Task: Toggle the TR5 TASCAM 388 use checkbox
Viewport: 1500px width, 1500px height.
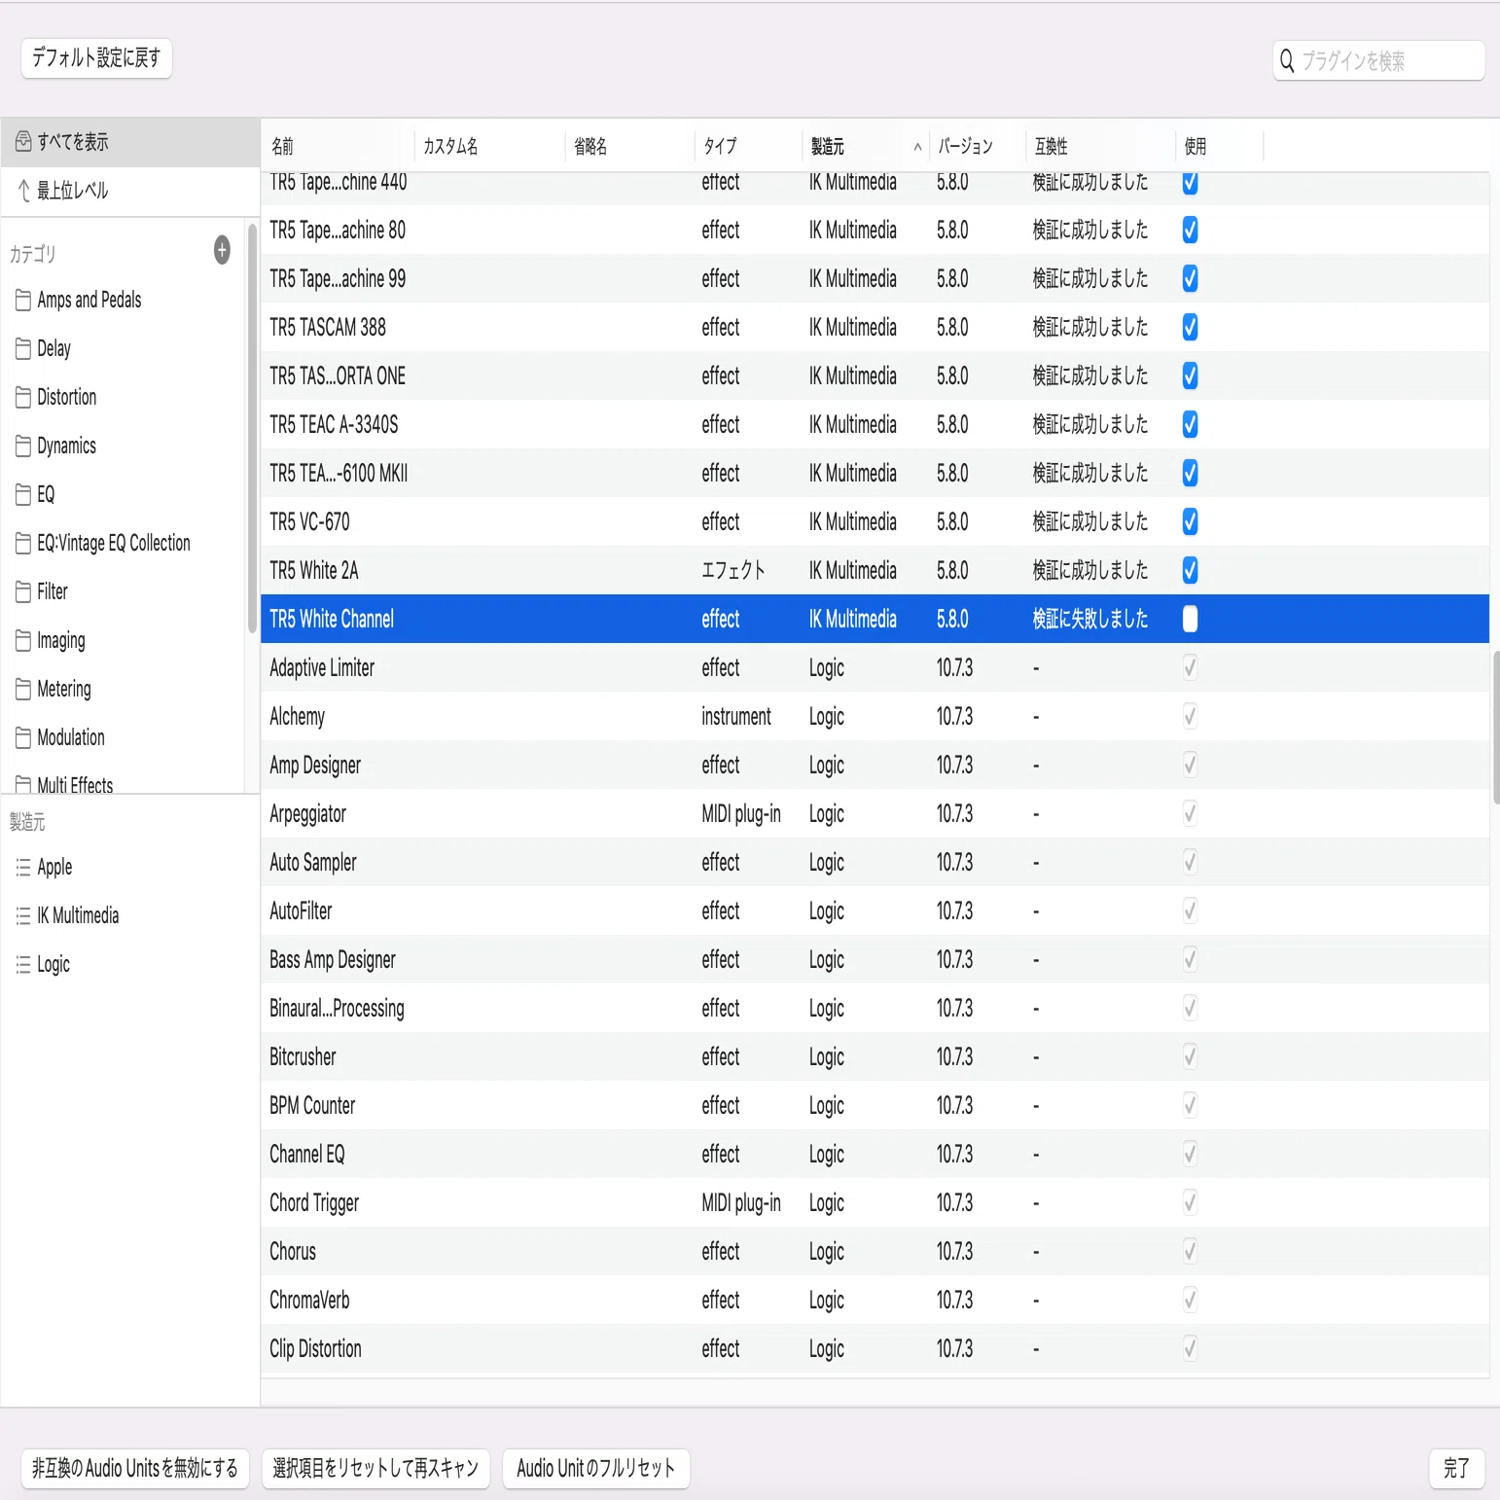Action: 1190,327
